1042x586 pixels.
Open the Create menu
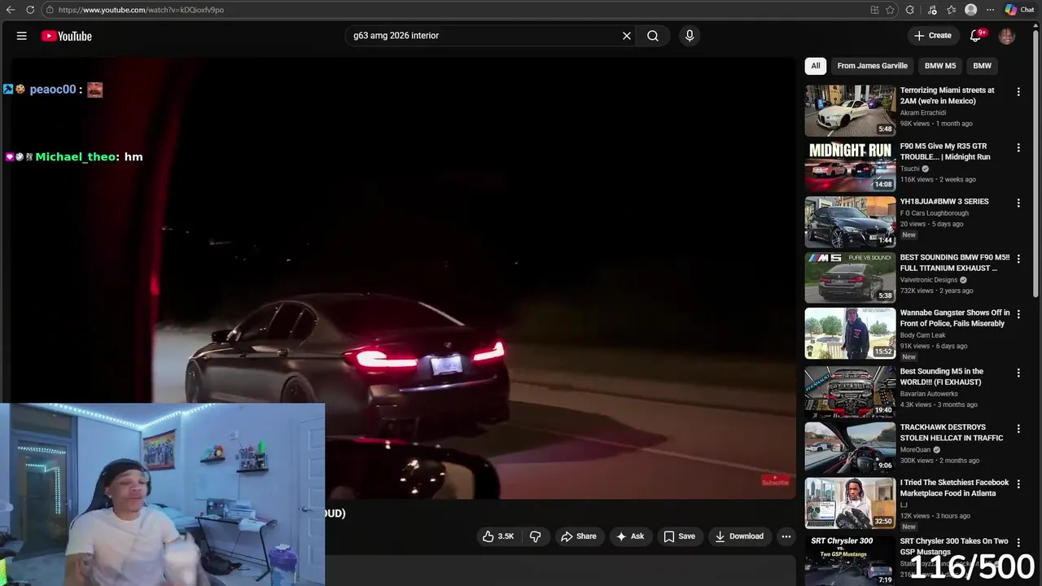tap(933, 36)
